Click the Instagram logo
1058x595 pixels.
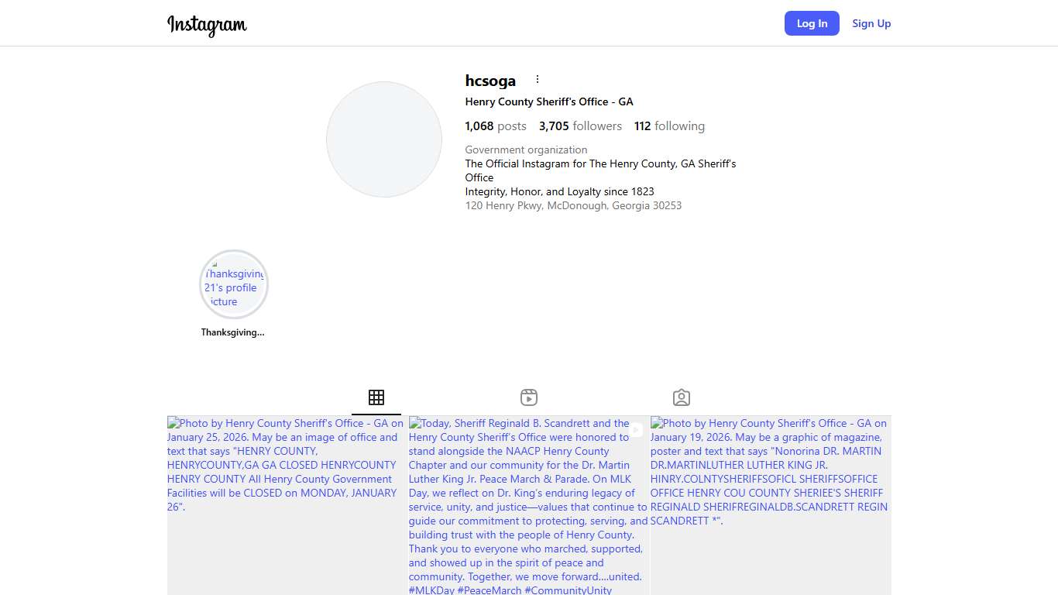tap(207, 24)
